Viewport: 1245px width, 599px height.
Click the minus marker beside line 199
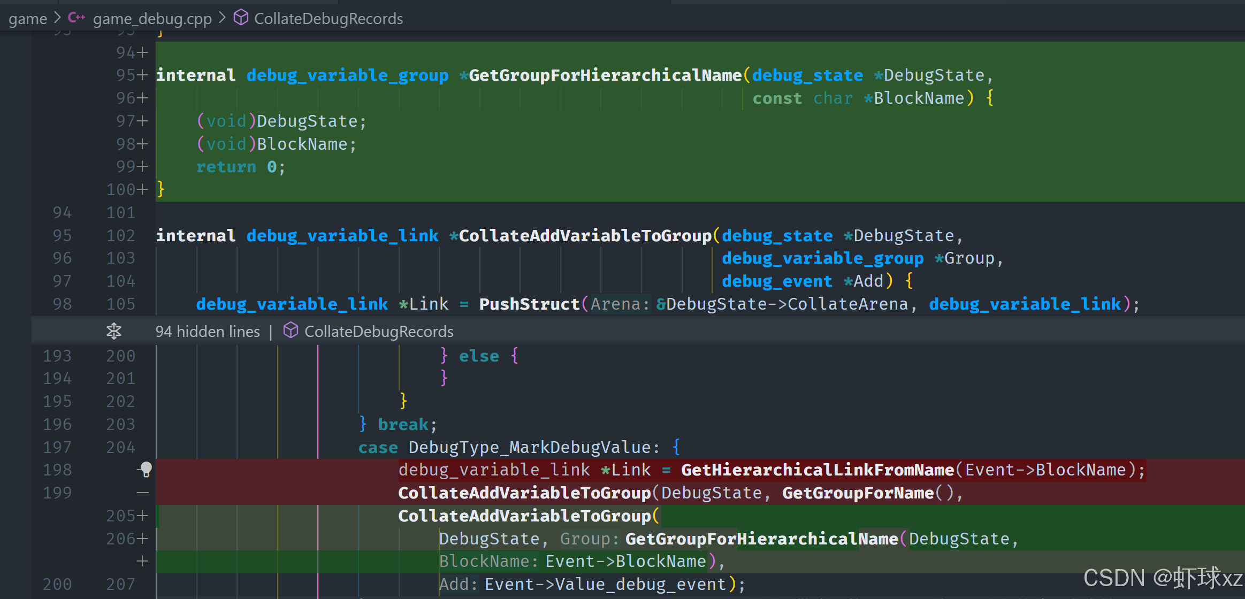142,493
